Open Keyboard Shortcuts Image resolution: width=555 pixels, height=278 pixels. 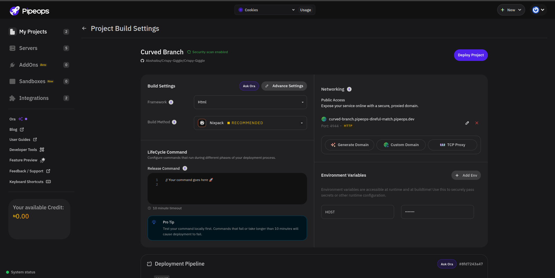point(30,182)
